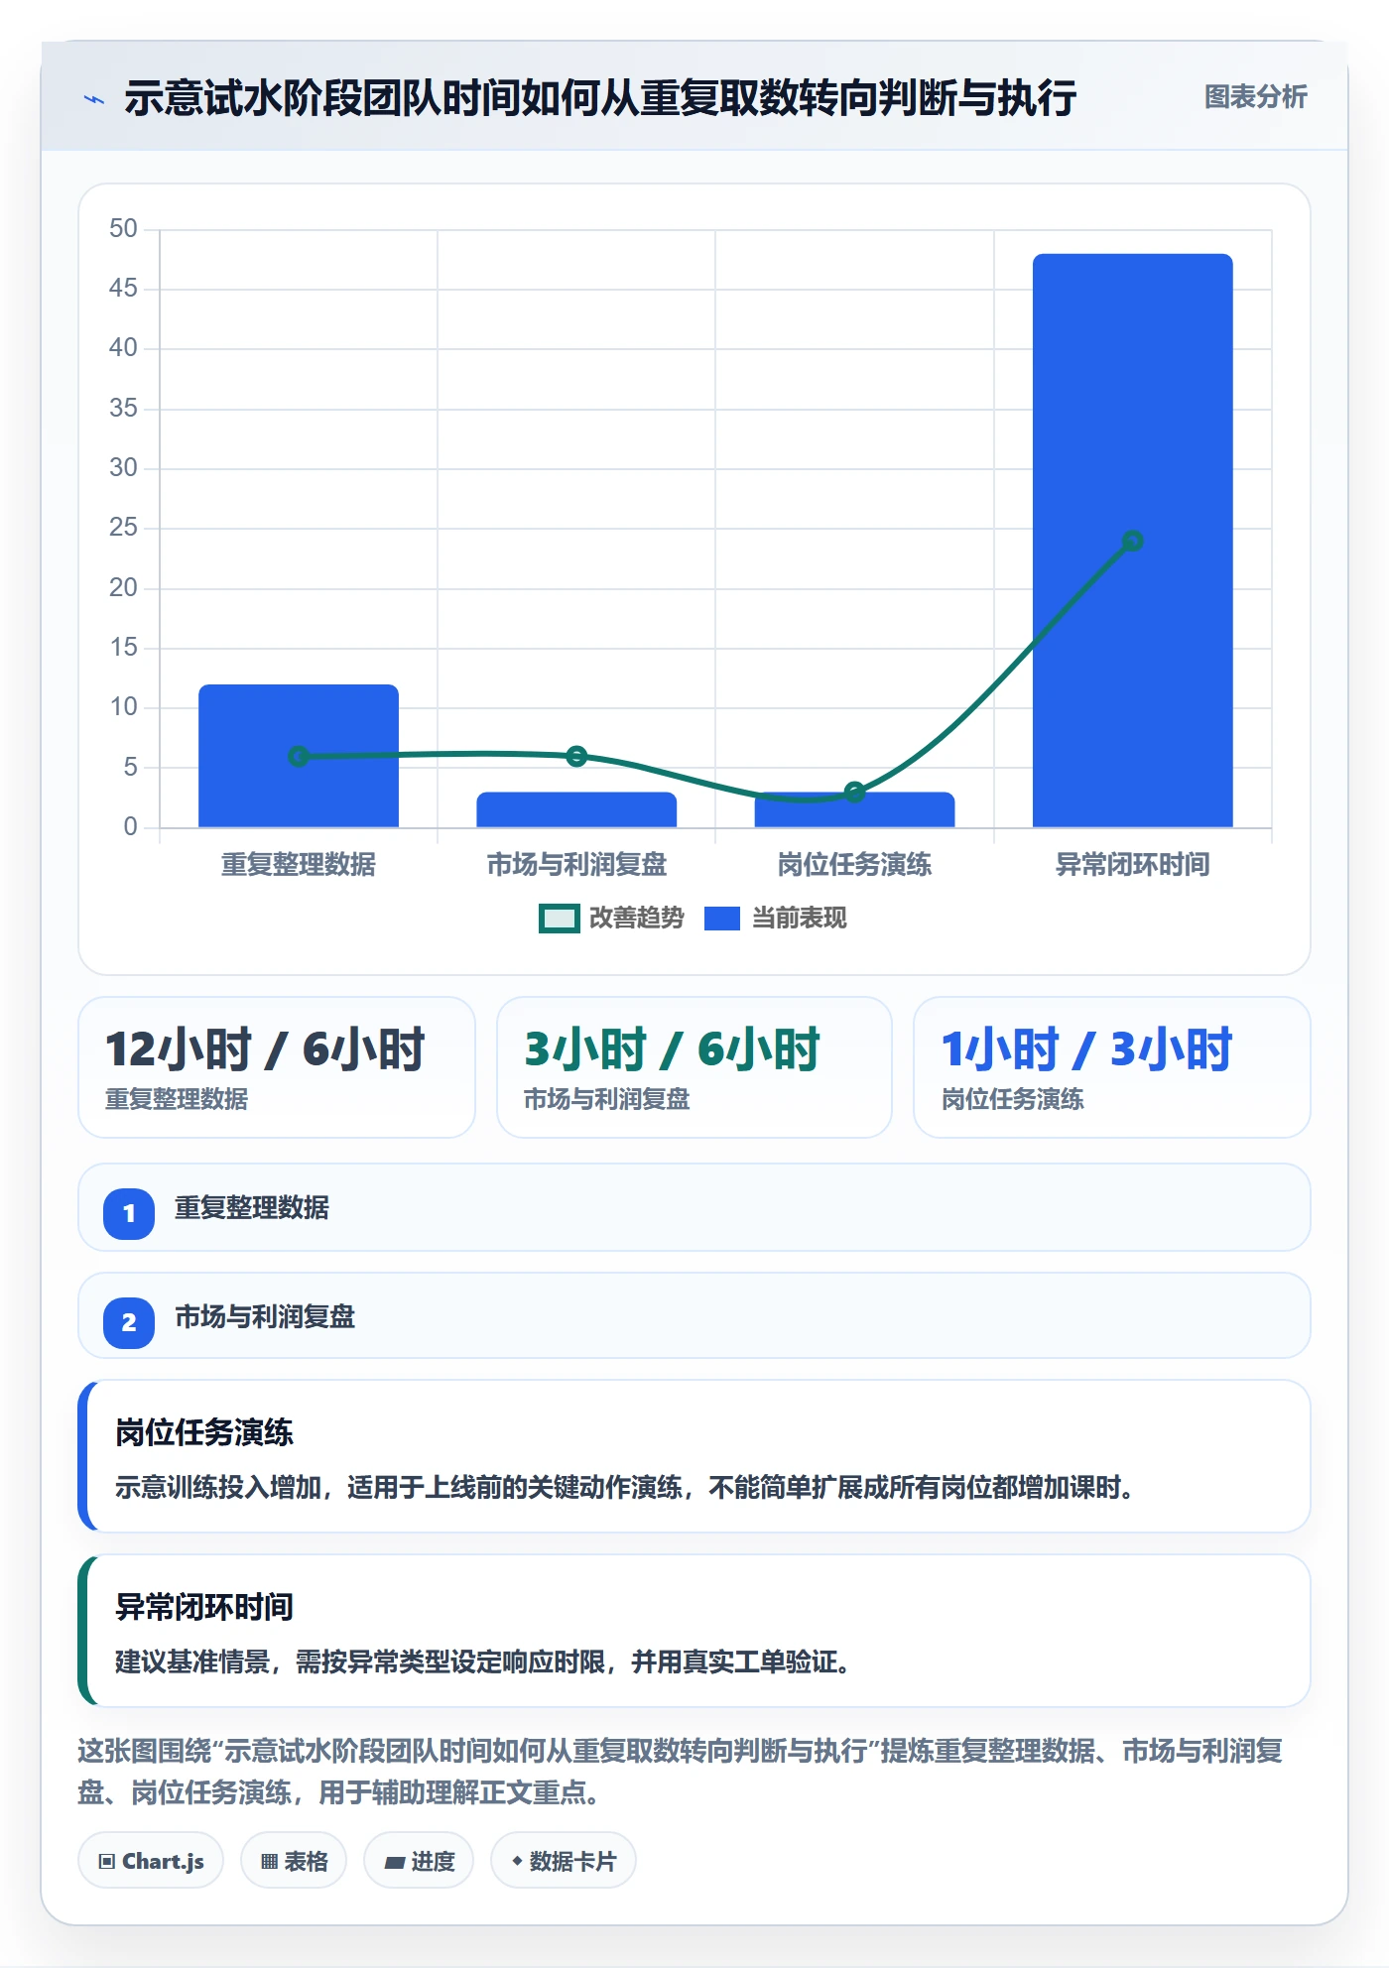
Task: Open the 1小时 / 3小时 data card
Action: (1112, 1067)
